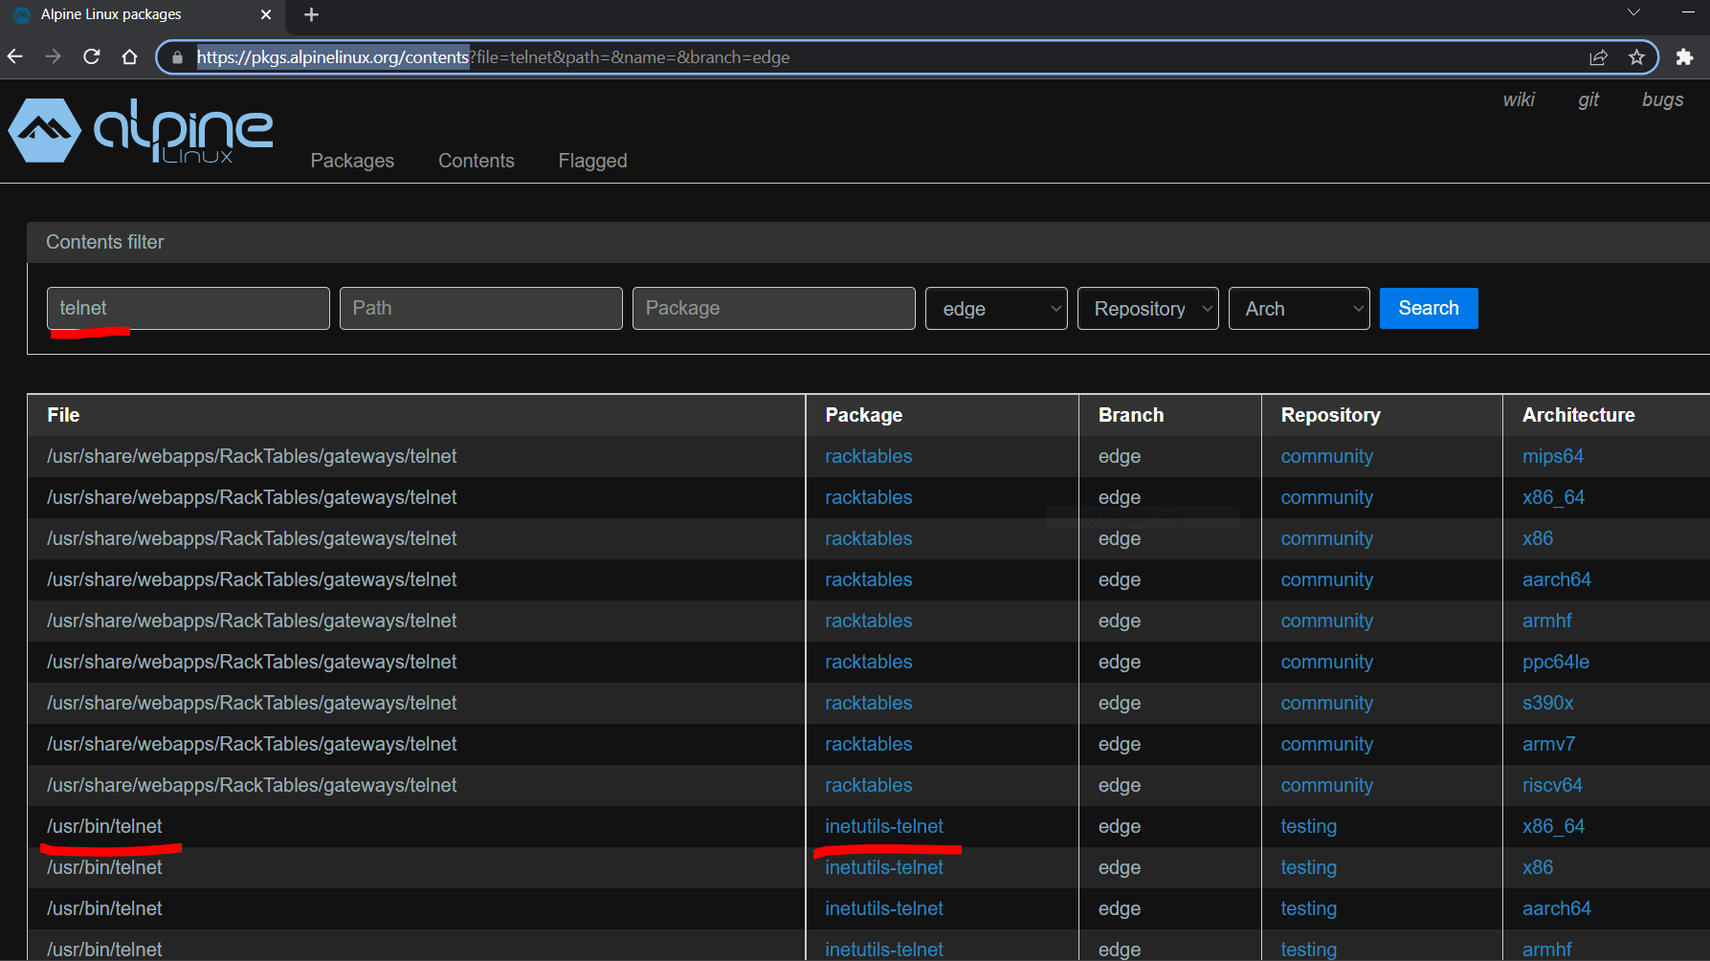The height and width of the screenshot is (961, 1710).
Task: Click the browser back arrow
Action: [15, 57]
